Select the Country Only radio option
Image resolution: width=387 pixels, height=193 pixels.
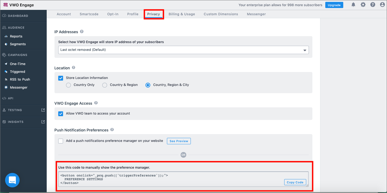(68, 85)
